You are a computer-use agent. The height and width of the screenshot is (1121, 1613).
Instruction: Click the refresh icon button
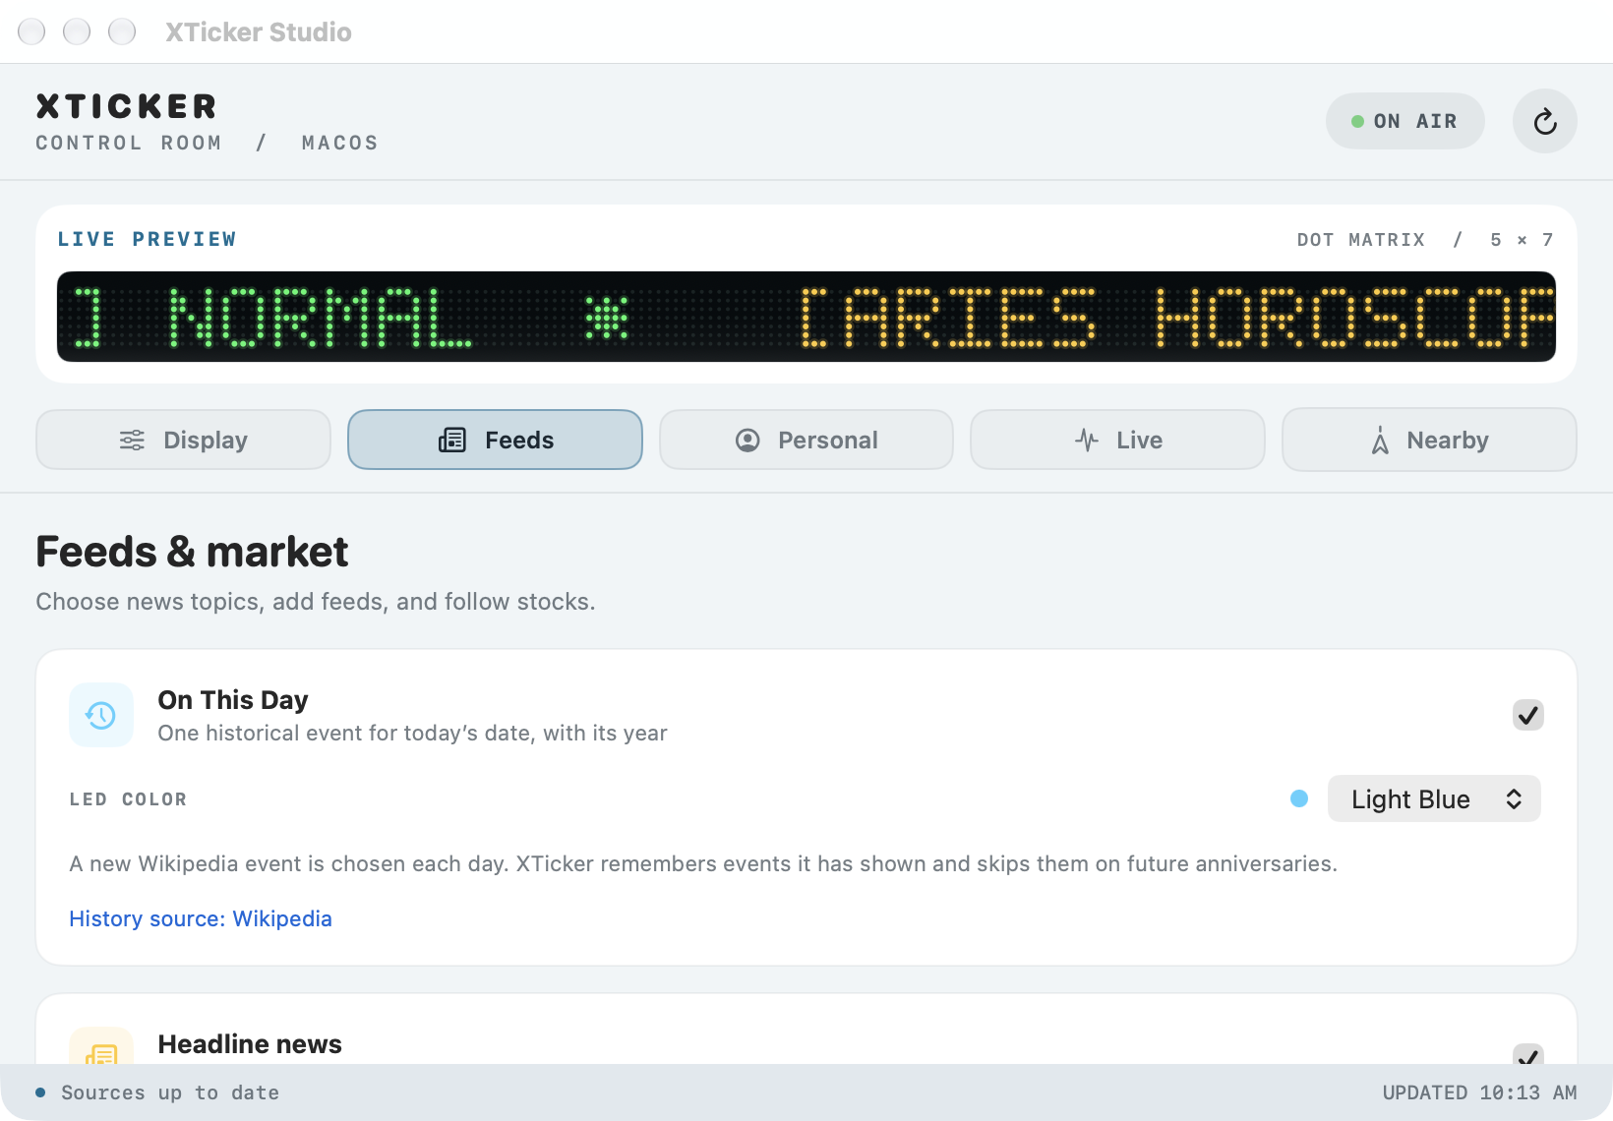tap(1544, 121)
